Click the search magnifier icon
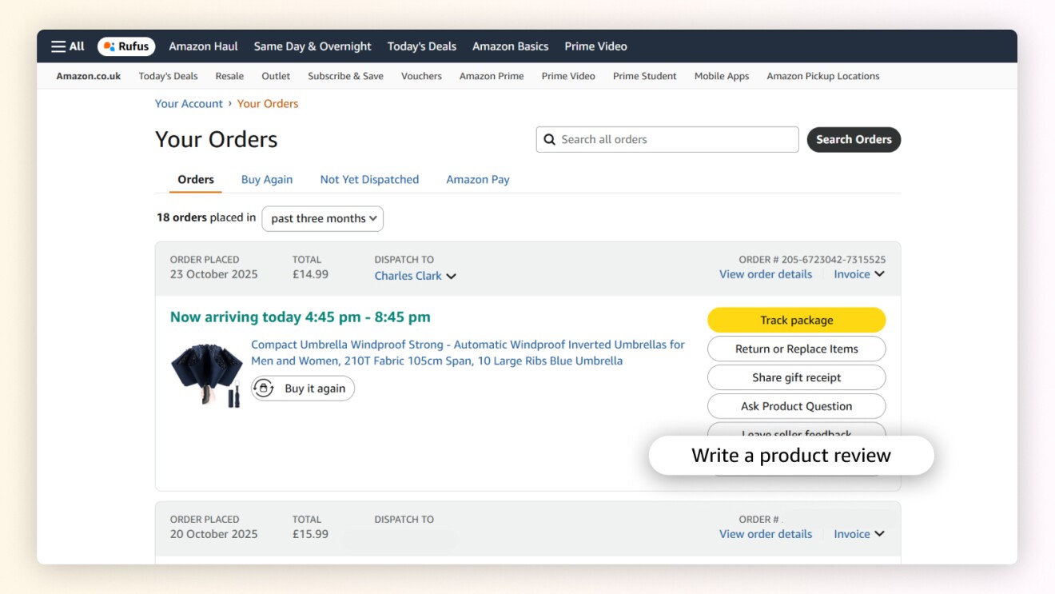Screen dimensions: 1055x594 click(549, 139)
